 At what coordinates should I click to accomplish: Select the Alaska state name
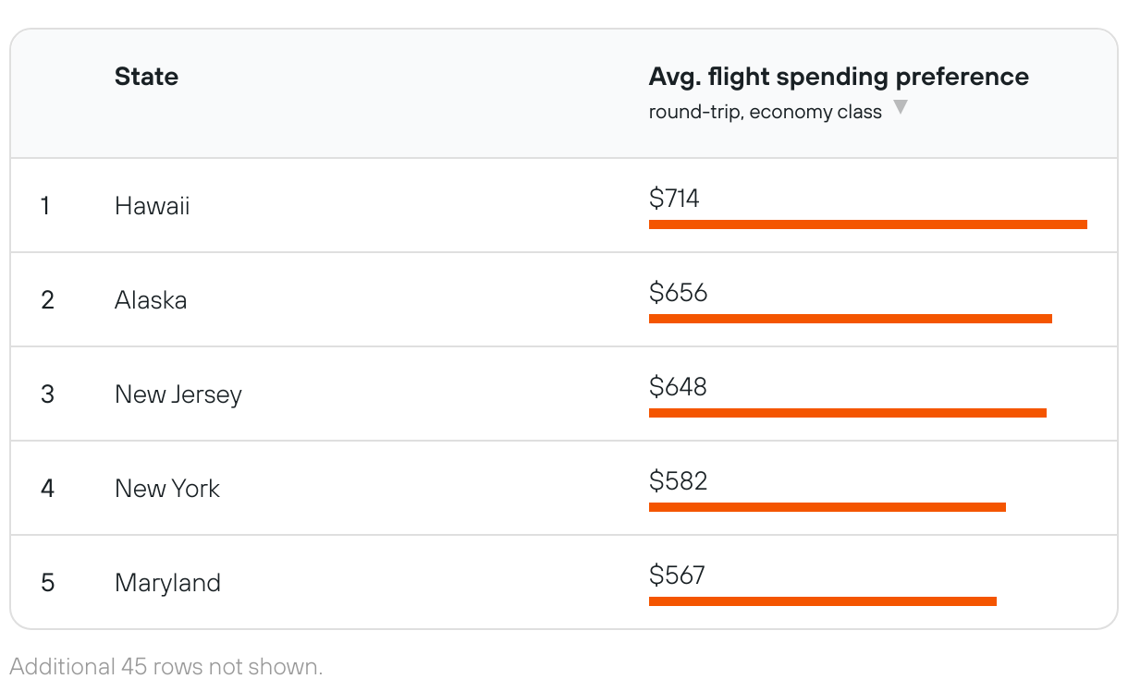tap(151, 300)
